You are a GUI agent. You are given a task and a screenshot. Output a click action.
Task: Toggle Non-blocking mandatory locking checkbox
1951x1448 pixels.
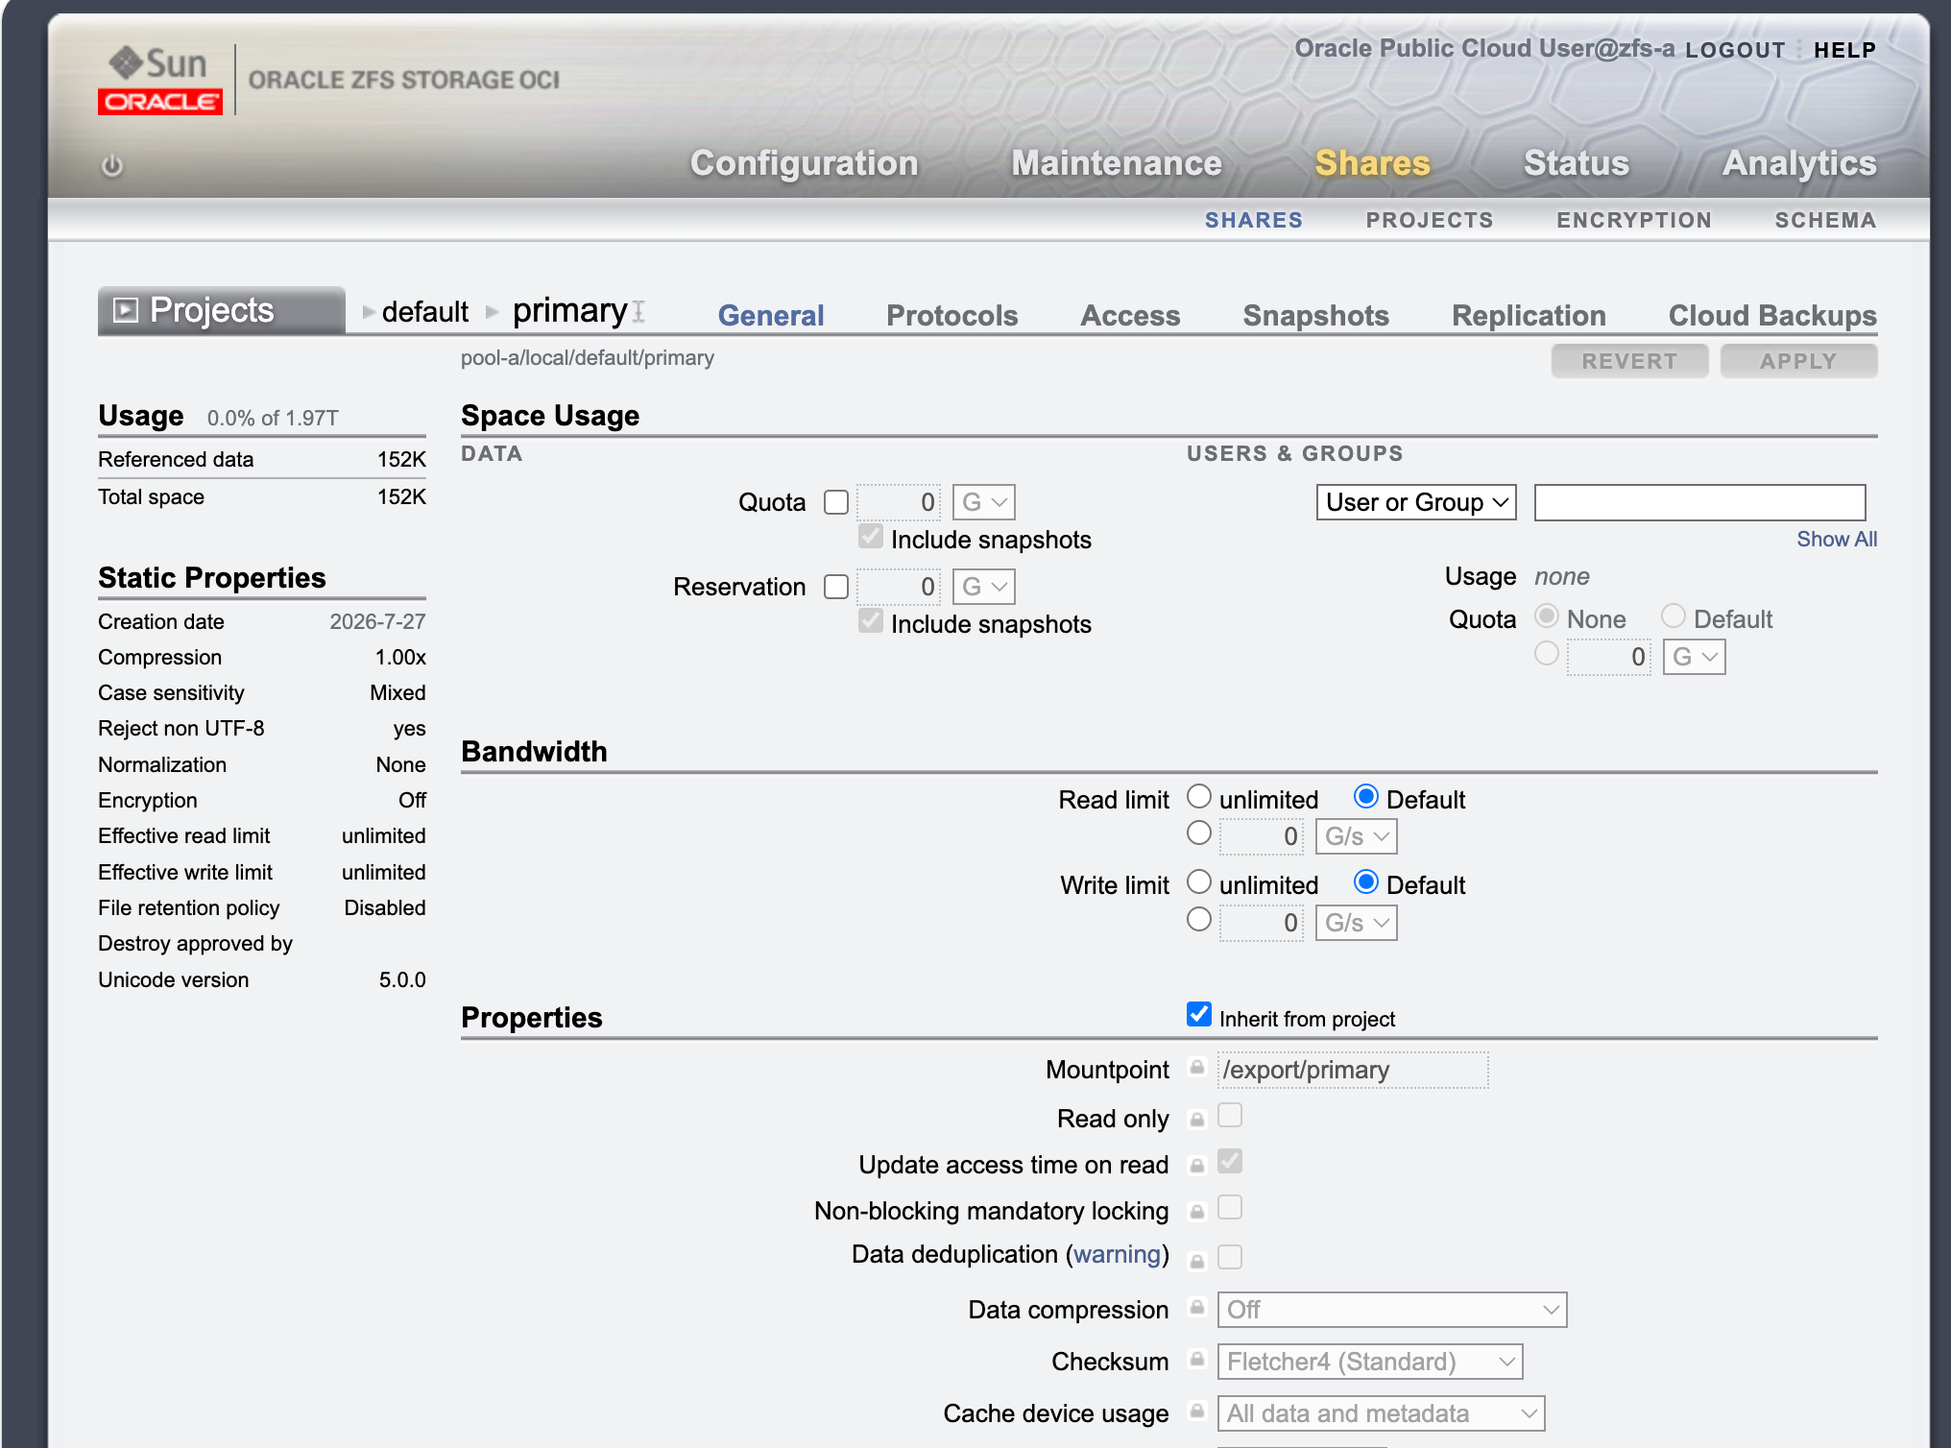coord(1230,1207)
